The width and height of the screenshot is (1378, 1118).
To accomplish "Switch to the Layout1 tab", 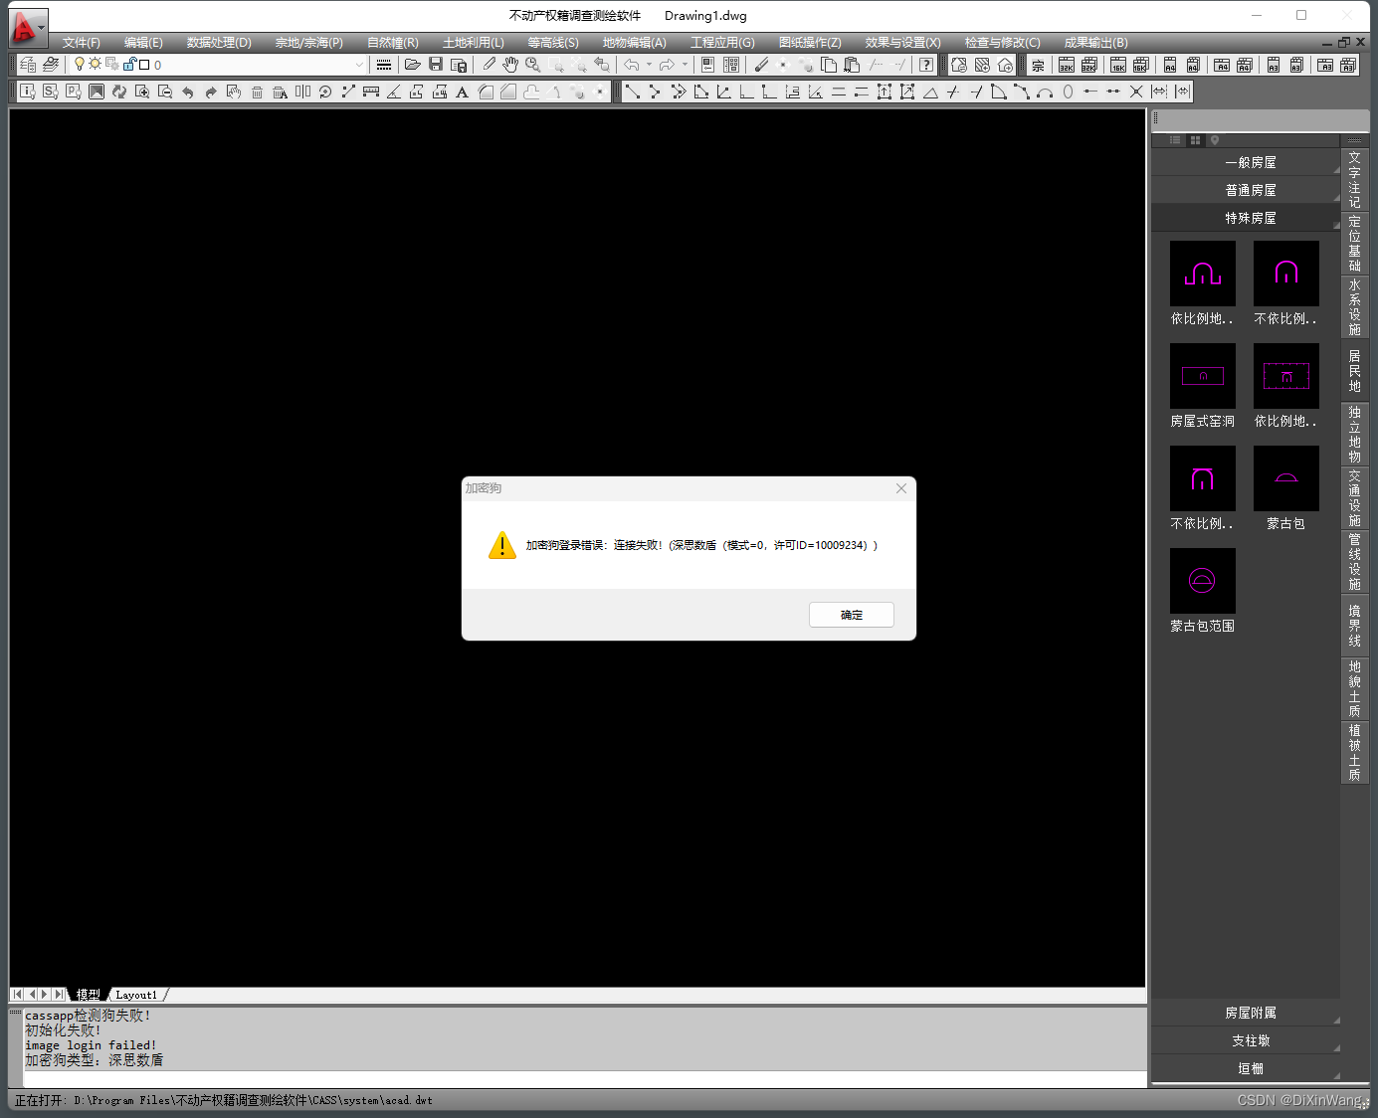I will [136, 995].
